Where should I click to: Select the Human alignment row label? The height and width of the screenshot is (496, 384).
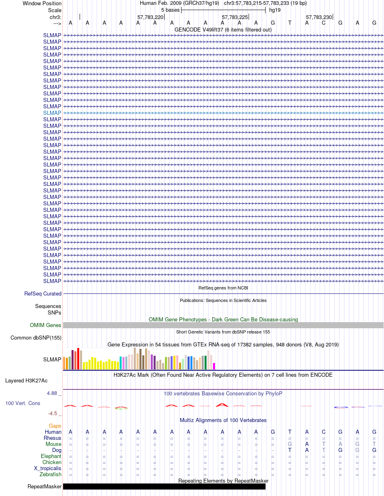point(53,432)
